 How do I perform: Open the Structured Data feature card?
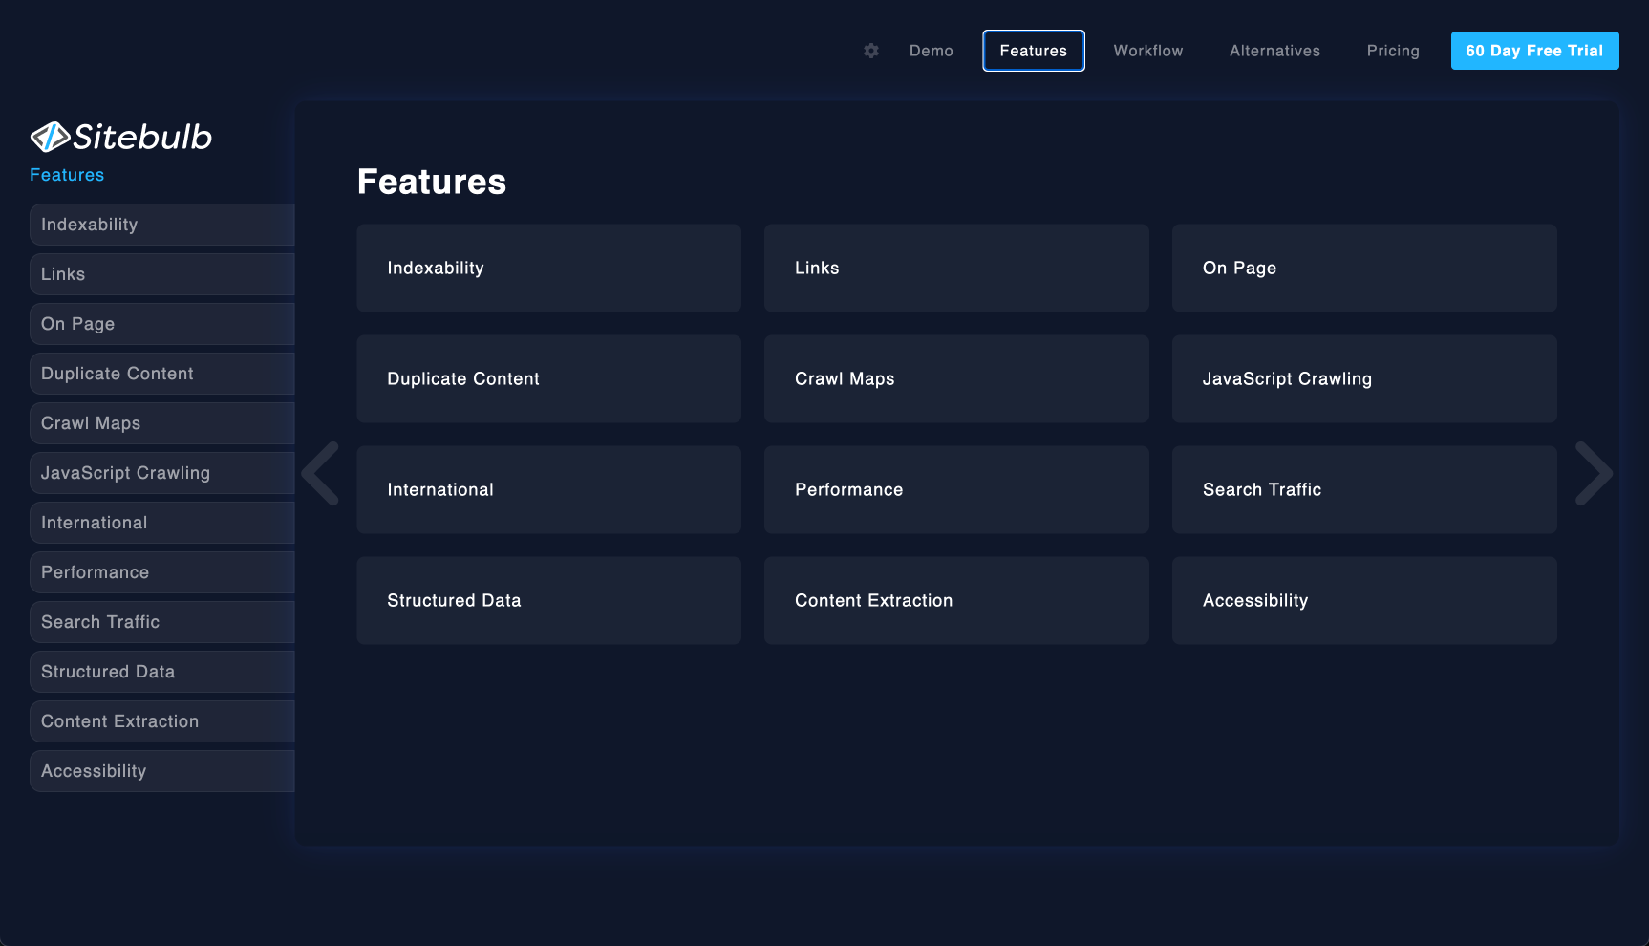click(x=548, y=601)
